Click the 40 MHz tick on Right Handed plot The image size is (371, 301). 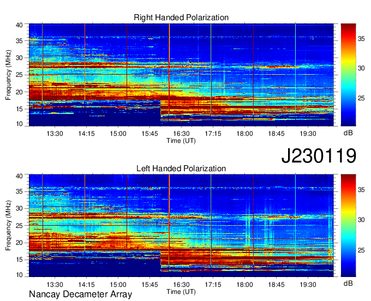pyautogui.click(x=19, y=25)
